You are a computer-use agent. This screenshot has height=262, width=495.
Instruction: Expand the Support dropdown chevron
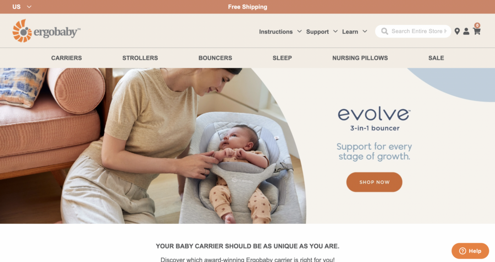[x=335, y=31]
